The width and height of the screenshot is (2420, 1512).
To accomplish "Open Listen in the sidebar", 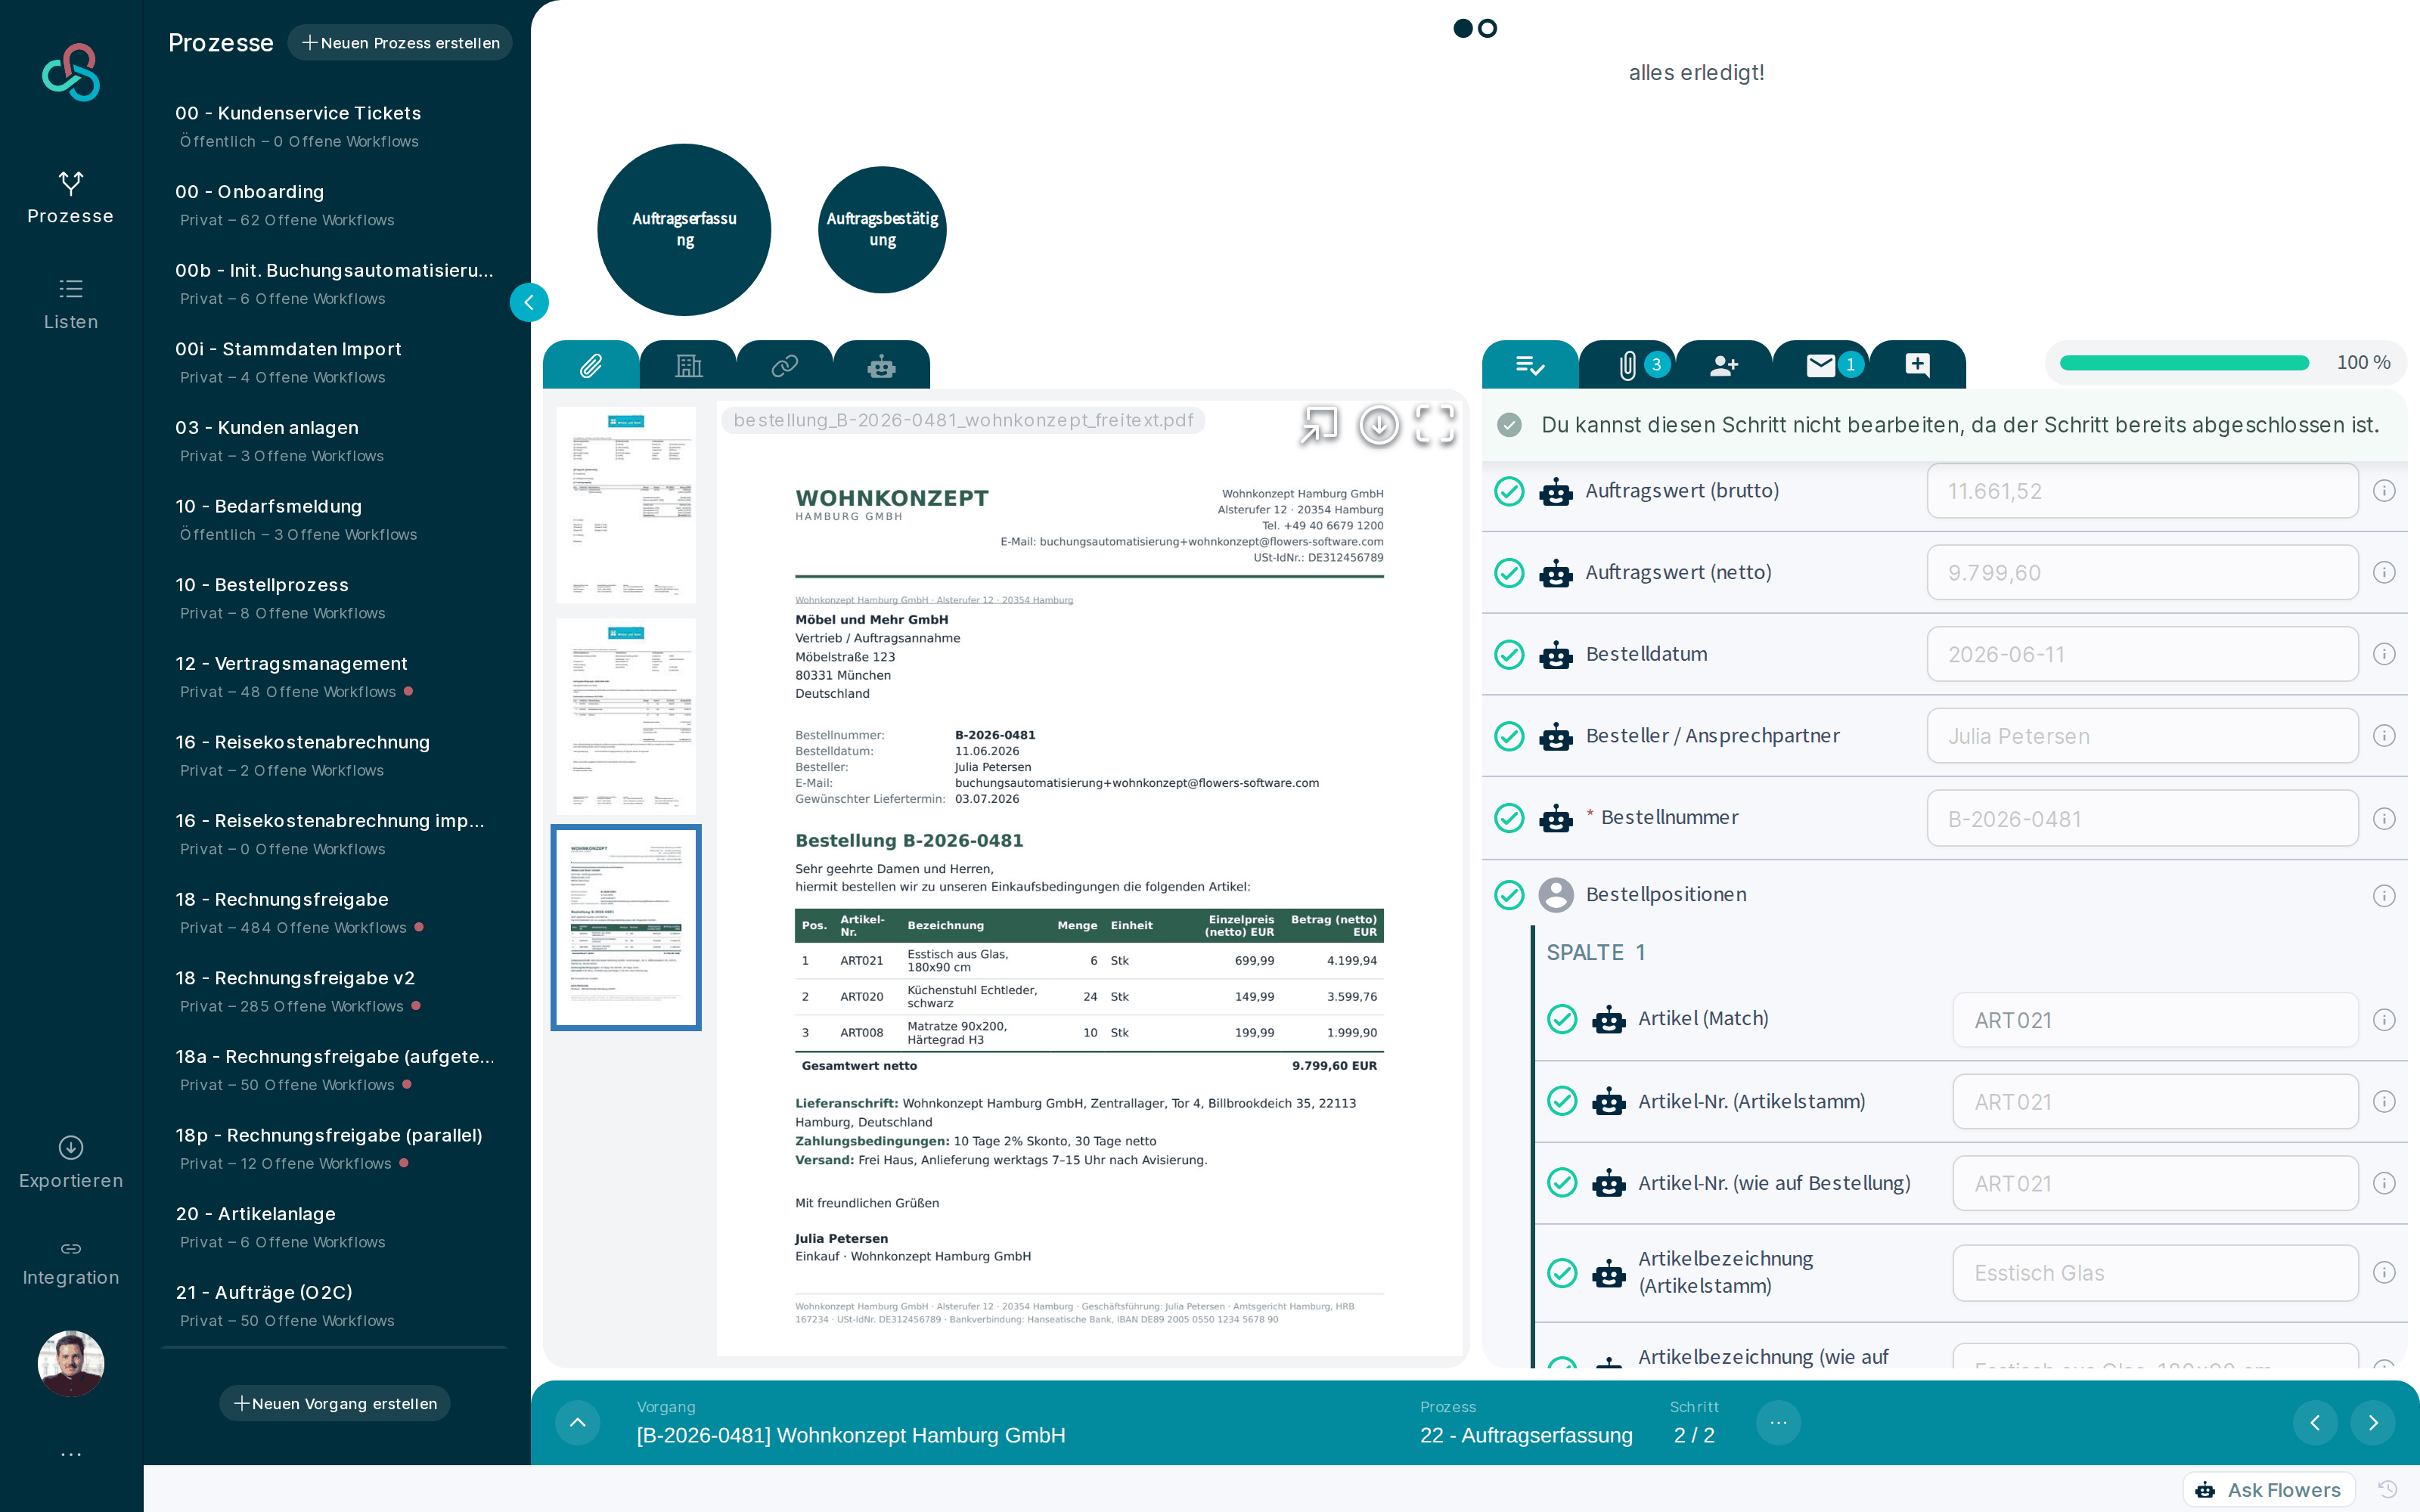I will [x=71, y=304].
